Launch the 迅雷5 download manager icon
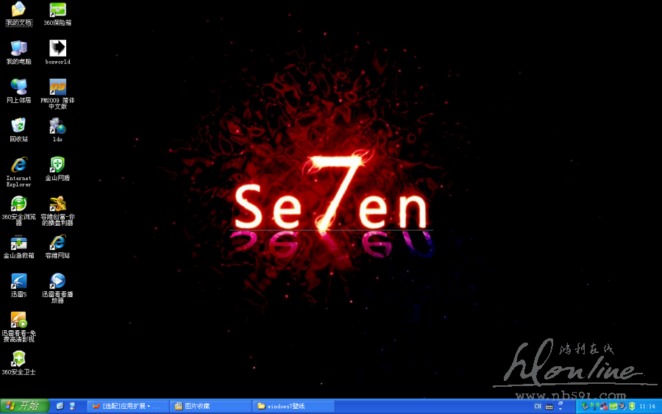662x414 pixels. 18,282
